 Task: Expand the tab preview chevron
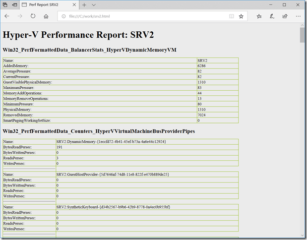94,5
